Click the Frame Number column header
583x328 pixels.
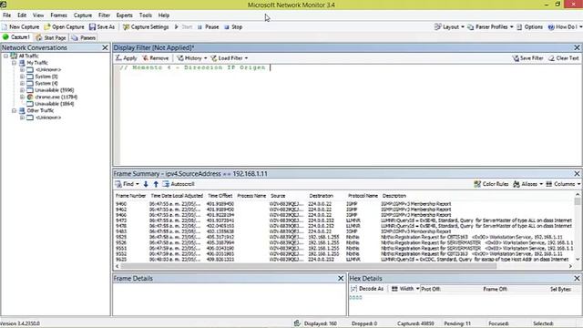(130, 196)
